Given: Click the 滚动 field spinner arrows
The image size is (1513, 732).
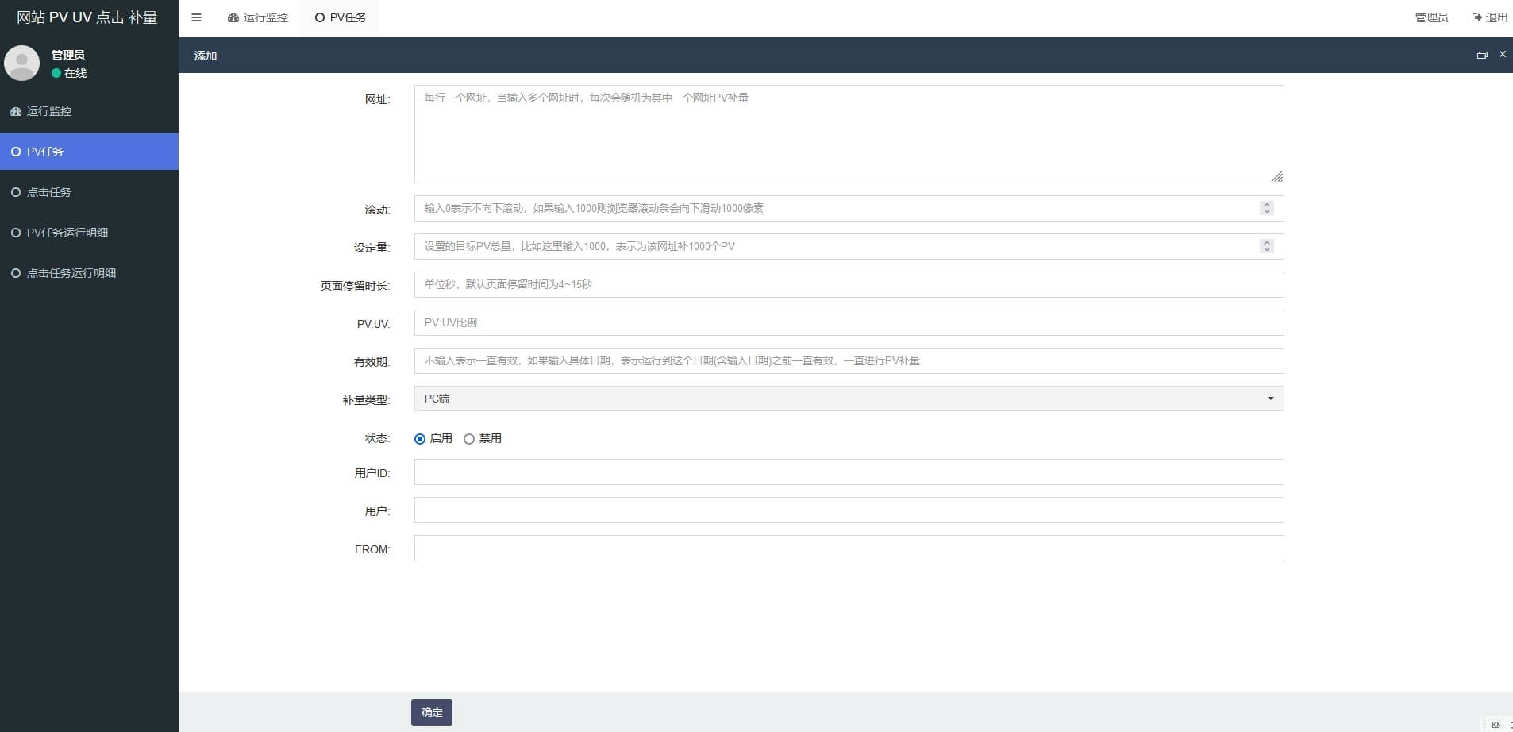Looking at the screenshot, I should pyautogui.click(x=1267, y=208).
